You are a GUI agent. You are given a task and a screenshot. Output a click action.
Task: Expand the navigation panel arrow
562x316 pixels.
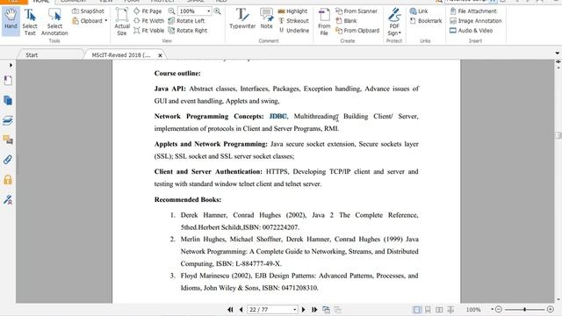(x=11, y=65)
